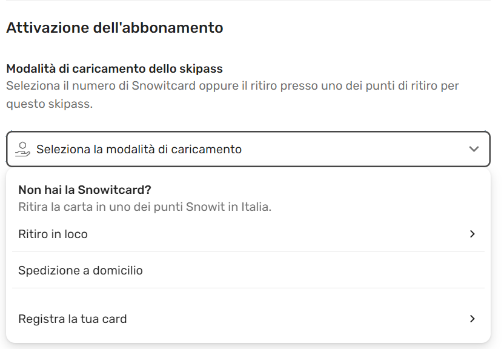Click the 'Modalità di caricamento dello skipass' label

pos(114,69)
